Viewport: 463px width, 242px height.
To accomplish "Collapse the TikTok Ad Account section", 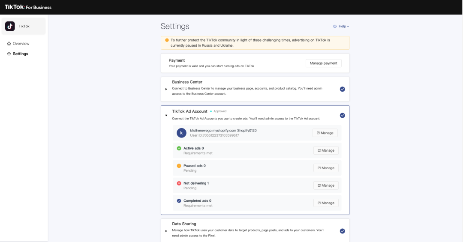I will click(x=166, y=115).
